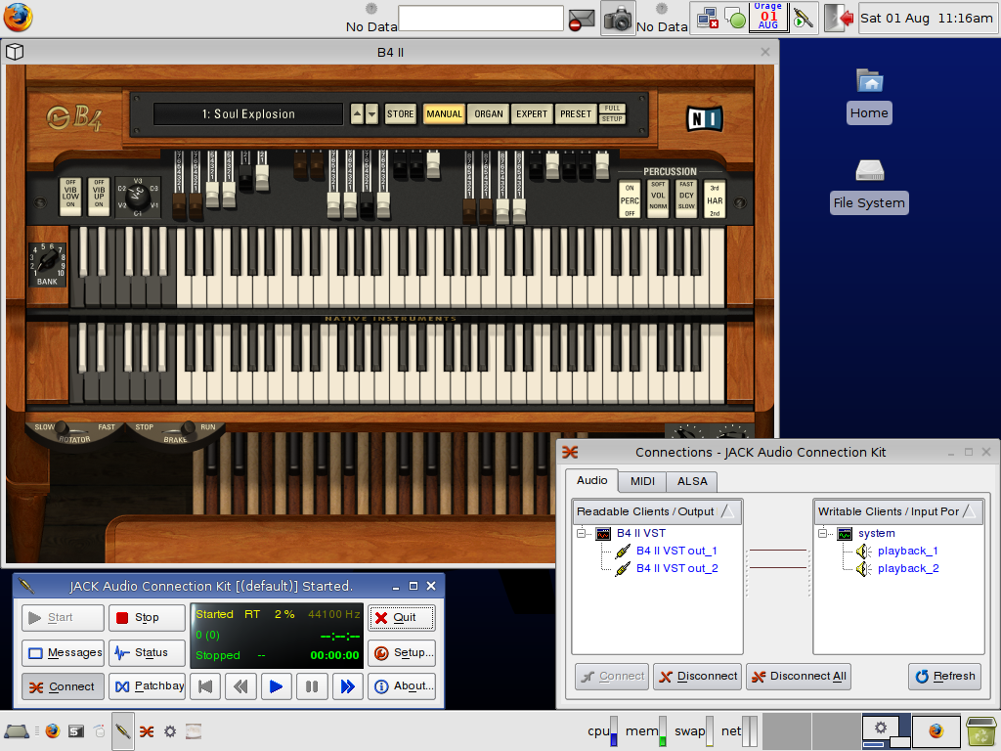
Task: Click the transport play button
Action: coord(277,686)
